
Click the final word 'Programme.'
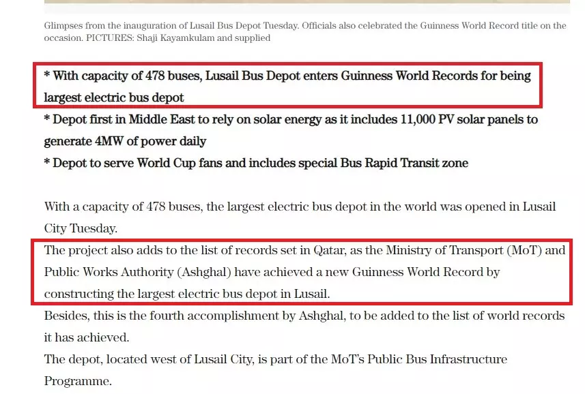tap(78, 381)
